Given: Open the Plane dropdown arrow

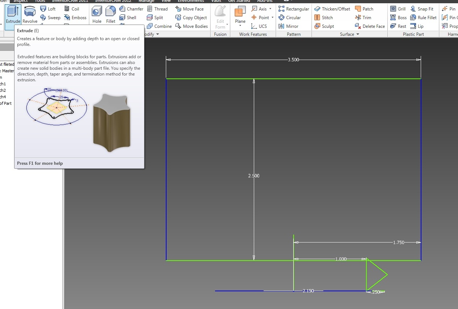Looking at the screenshot, I should point(240,26).
